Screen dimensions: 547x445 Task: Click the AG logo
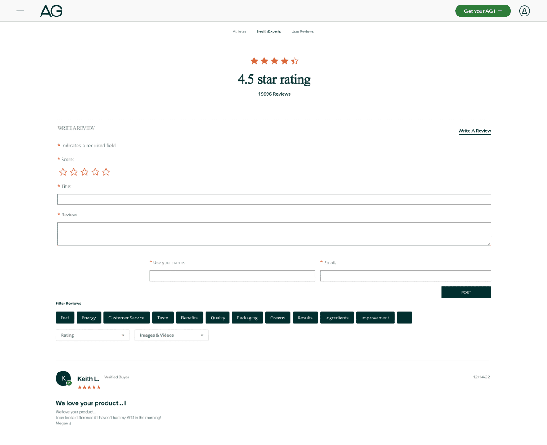(x=51, y=11)
